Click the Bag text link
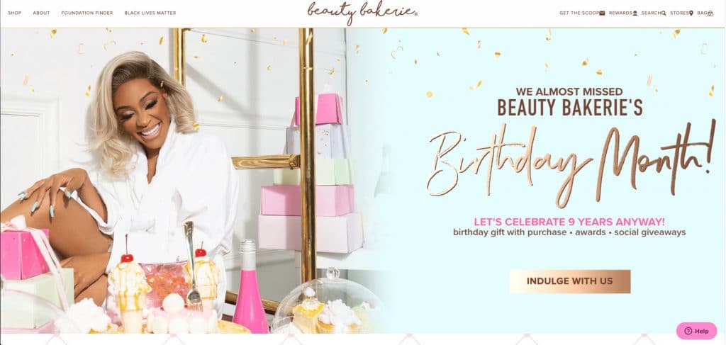Screen dimensions: 726x345 tap(702, 13)
